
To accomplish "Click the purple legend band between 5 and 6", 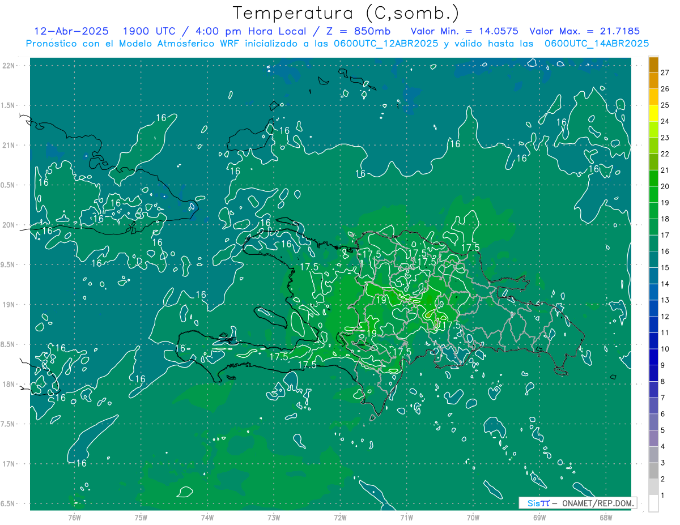I will coord(653,422).
